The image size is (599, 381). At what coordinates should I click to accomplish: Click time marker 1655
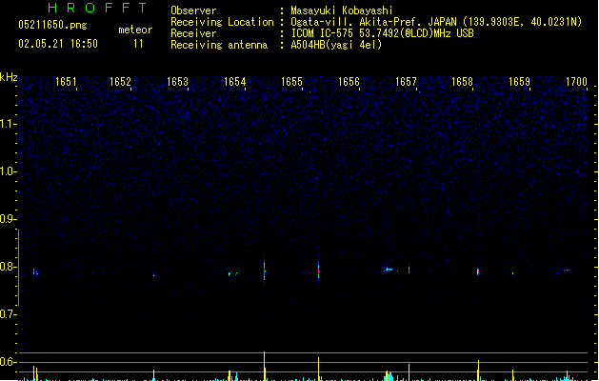291,82
